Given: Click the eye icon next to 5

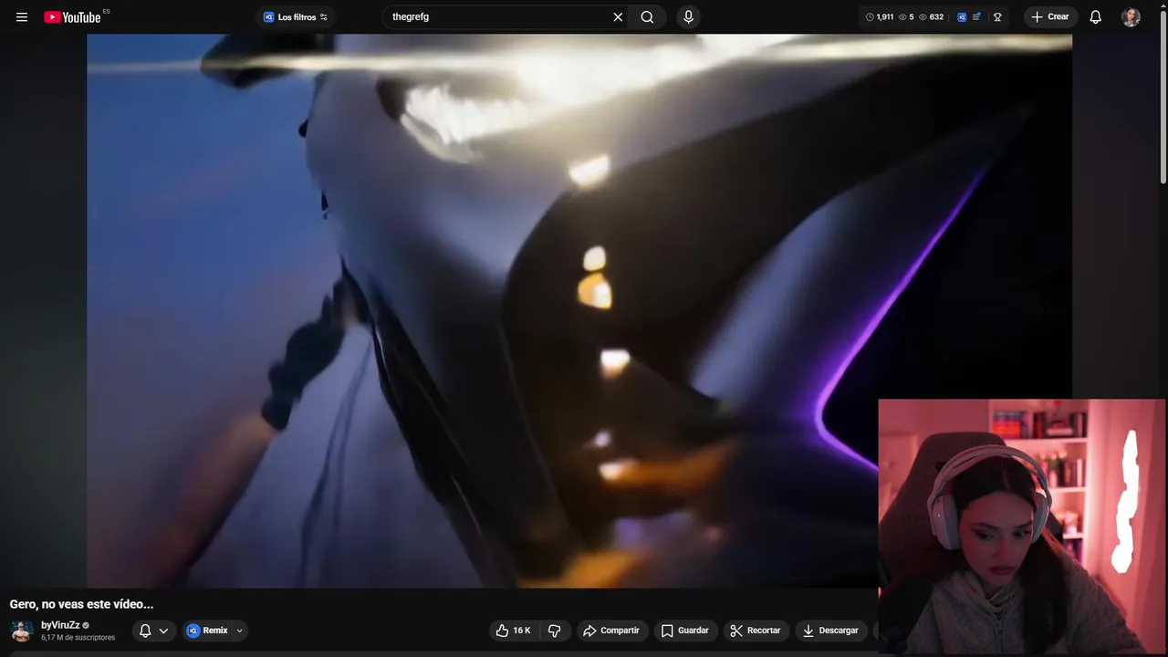Looking at the screenshot, I should pyautogui.click(x=902, y=16).
